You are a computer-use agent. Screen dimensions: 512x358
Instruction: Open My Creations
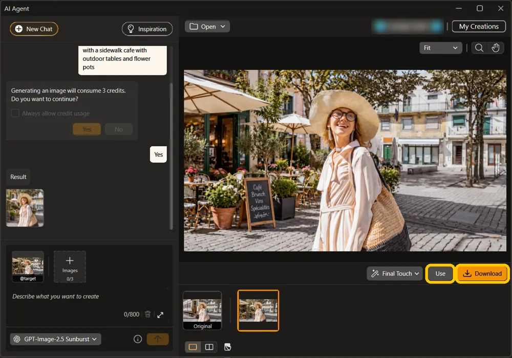point(479,27)
